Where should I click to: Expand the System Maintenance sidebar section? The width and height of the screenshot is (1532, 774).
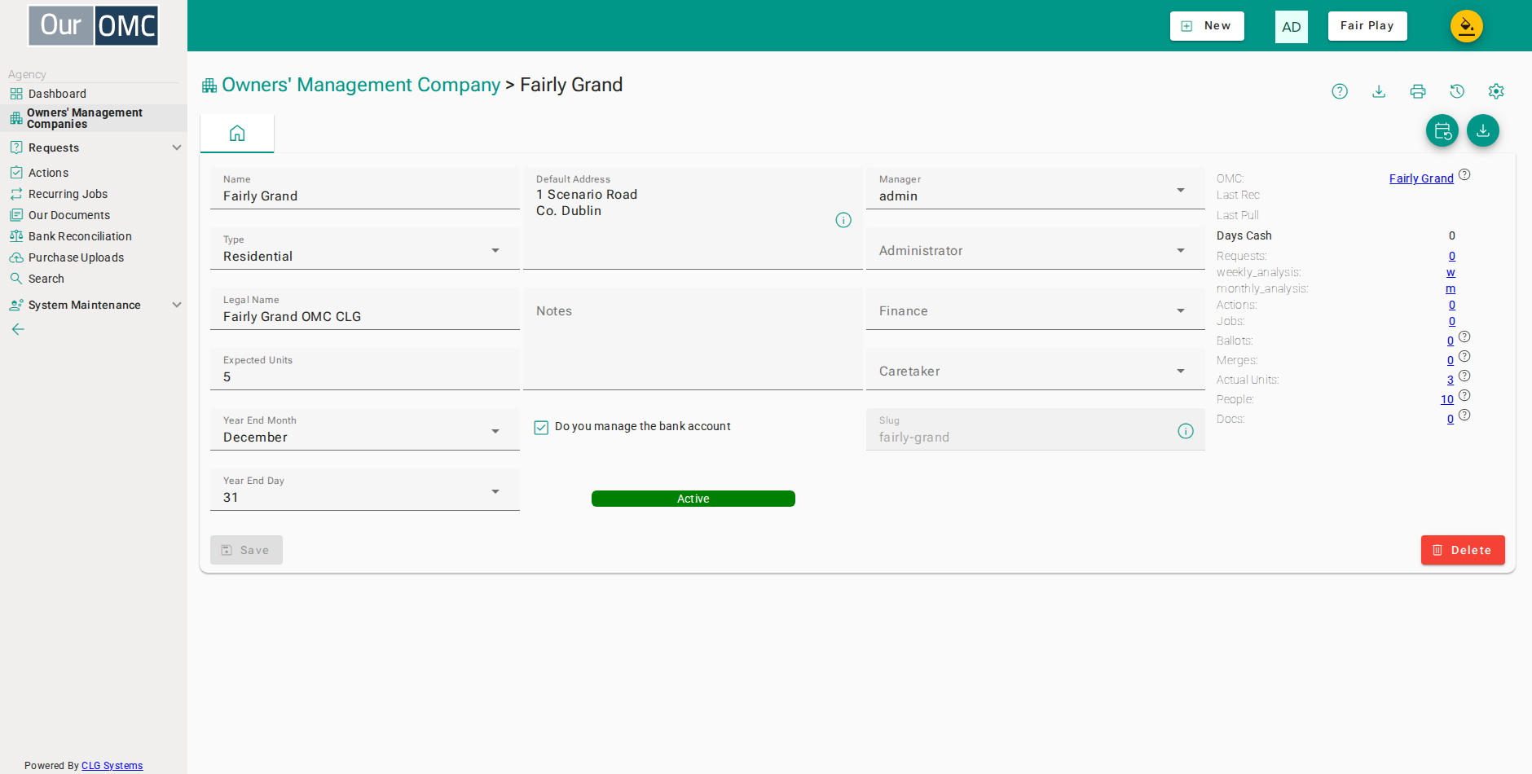click(x=94, y=305)
